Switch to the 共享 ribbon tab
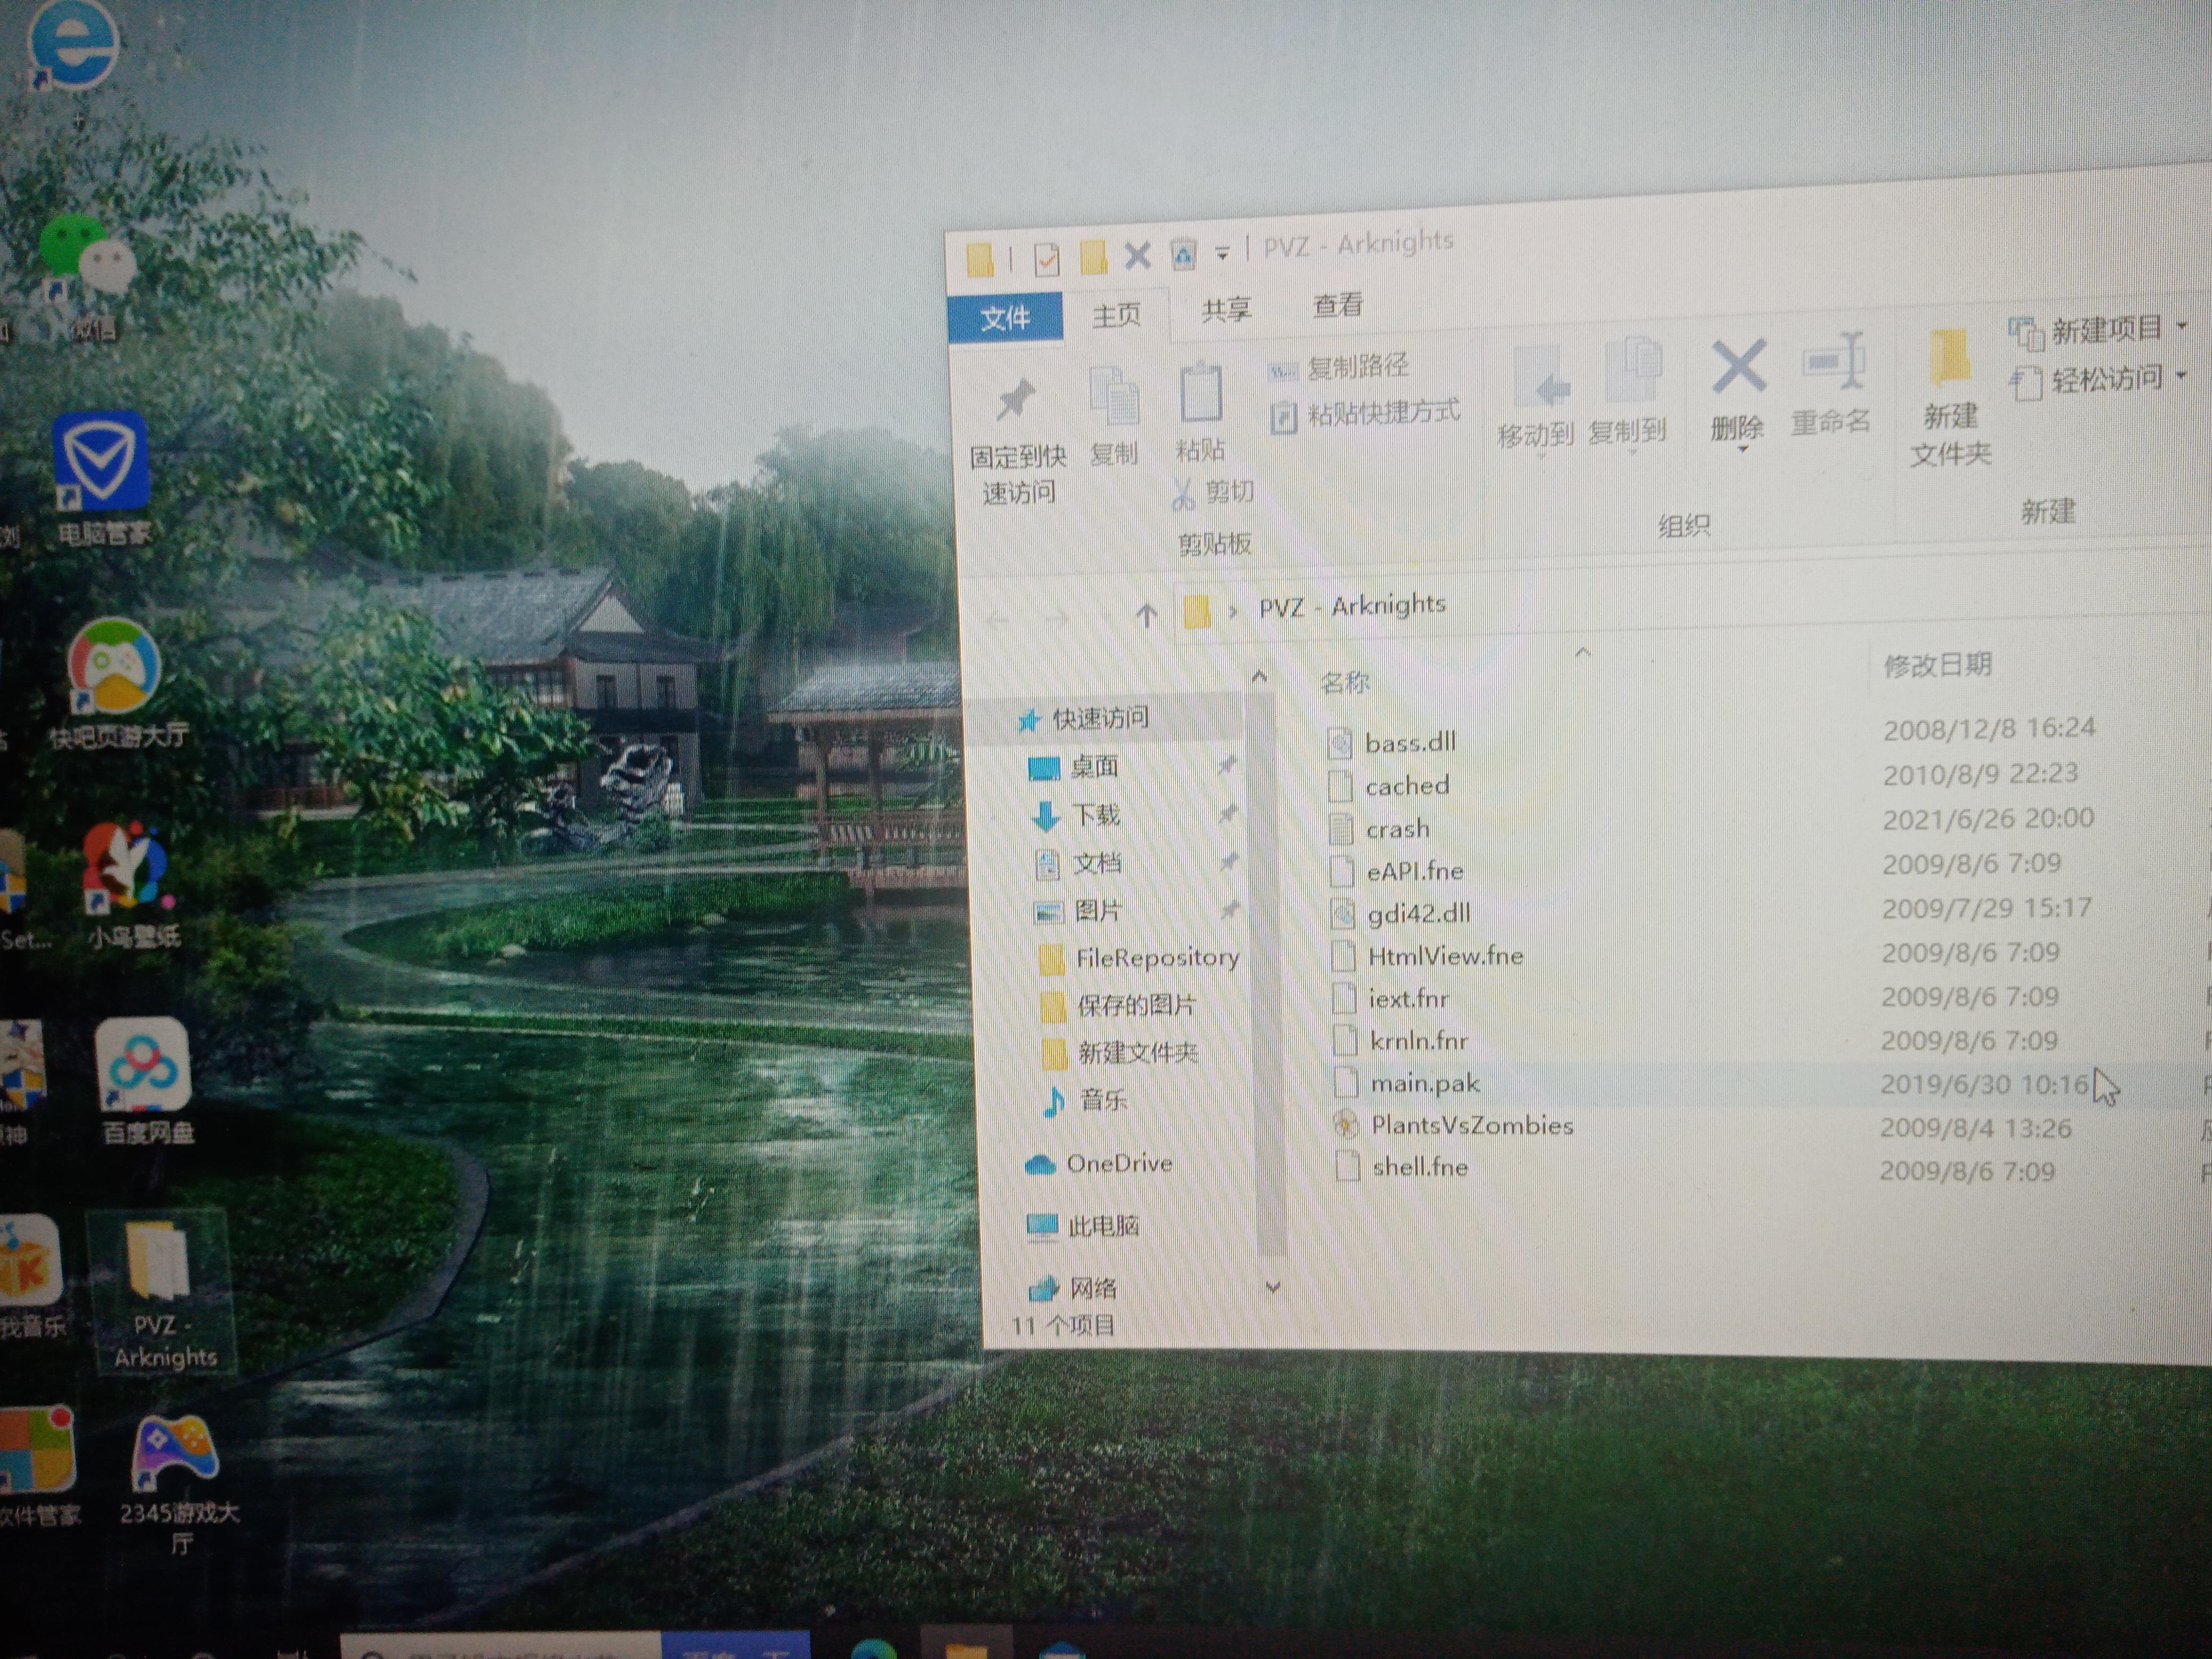 point(1226,310)
